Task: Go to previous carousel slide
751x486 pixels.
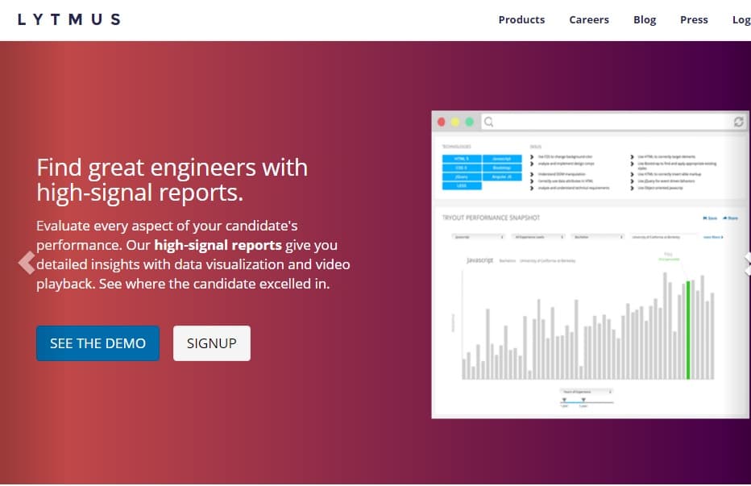Action: (x=27, y=263)
